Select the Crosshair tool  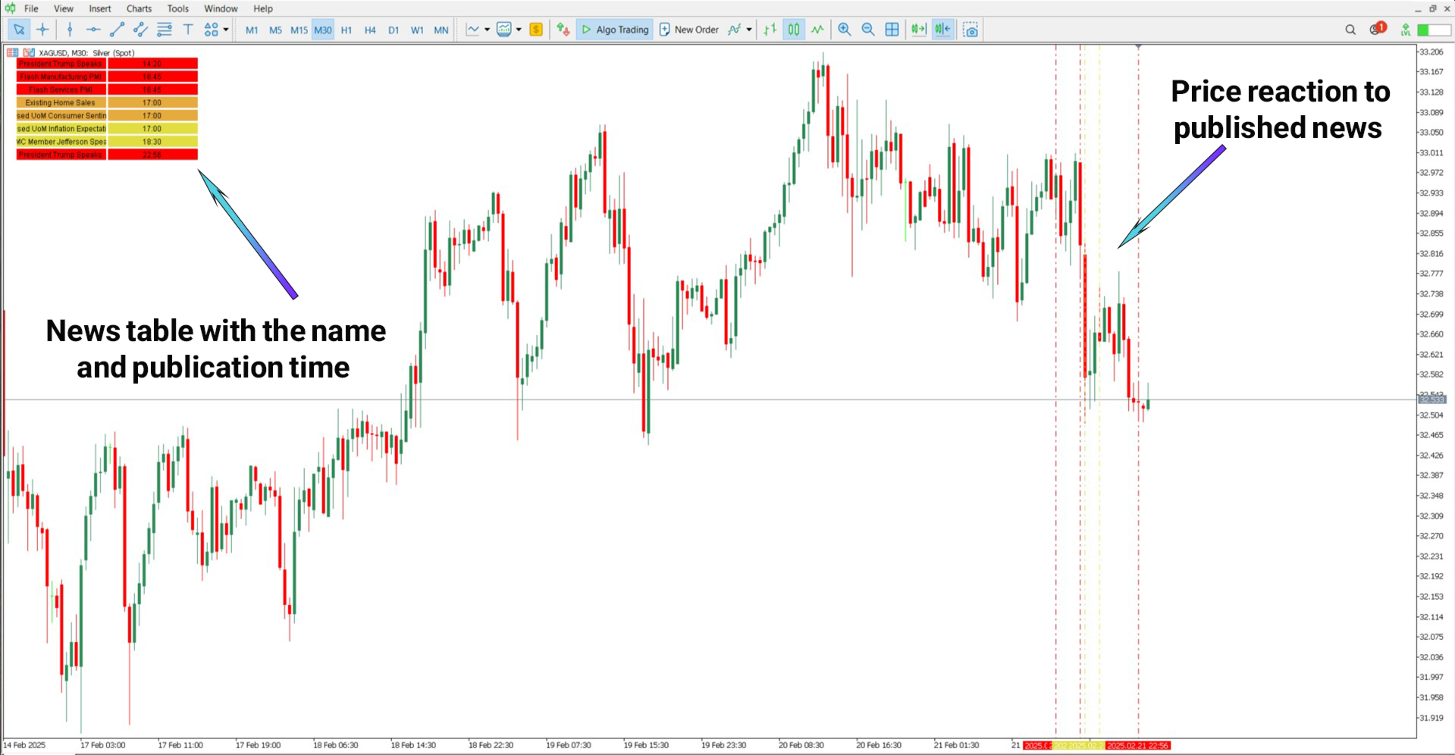point(42,30)
